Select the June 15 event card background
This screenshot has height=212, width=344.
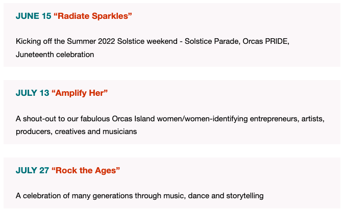pos(172,35)
